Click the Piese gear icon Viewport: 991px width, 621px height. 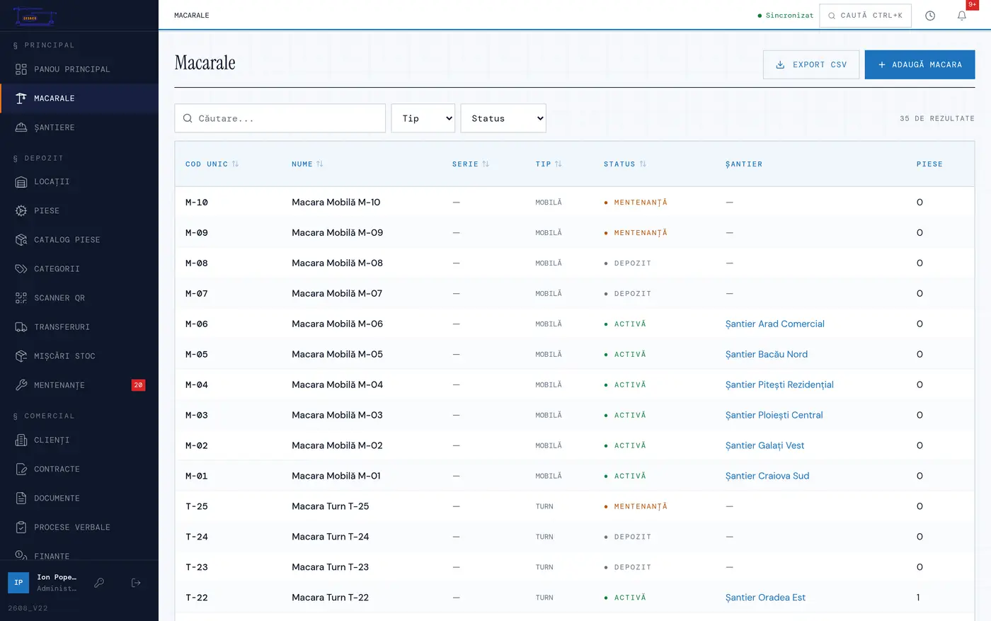point(21,211)
